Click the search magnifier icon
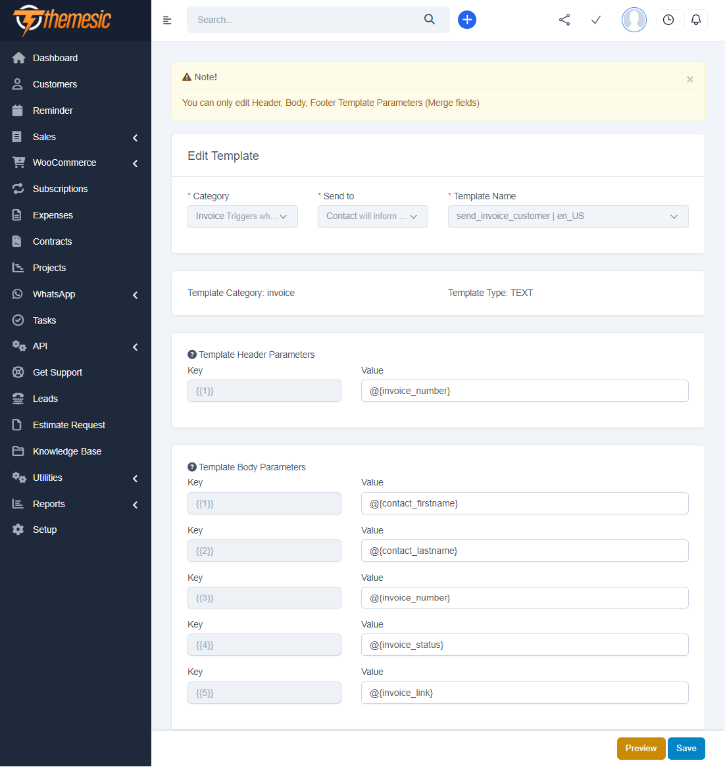Screen dimensions: 725x767 [x=430, y=20]
